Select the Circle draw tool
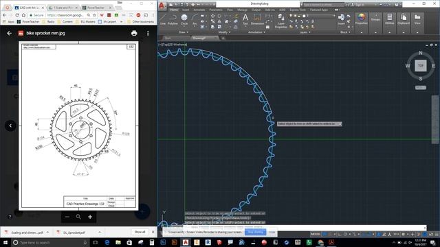 (x=184, y=20)
